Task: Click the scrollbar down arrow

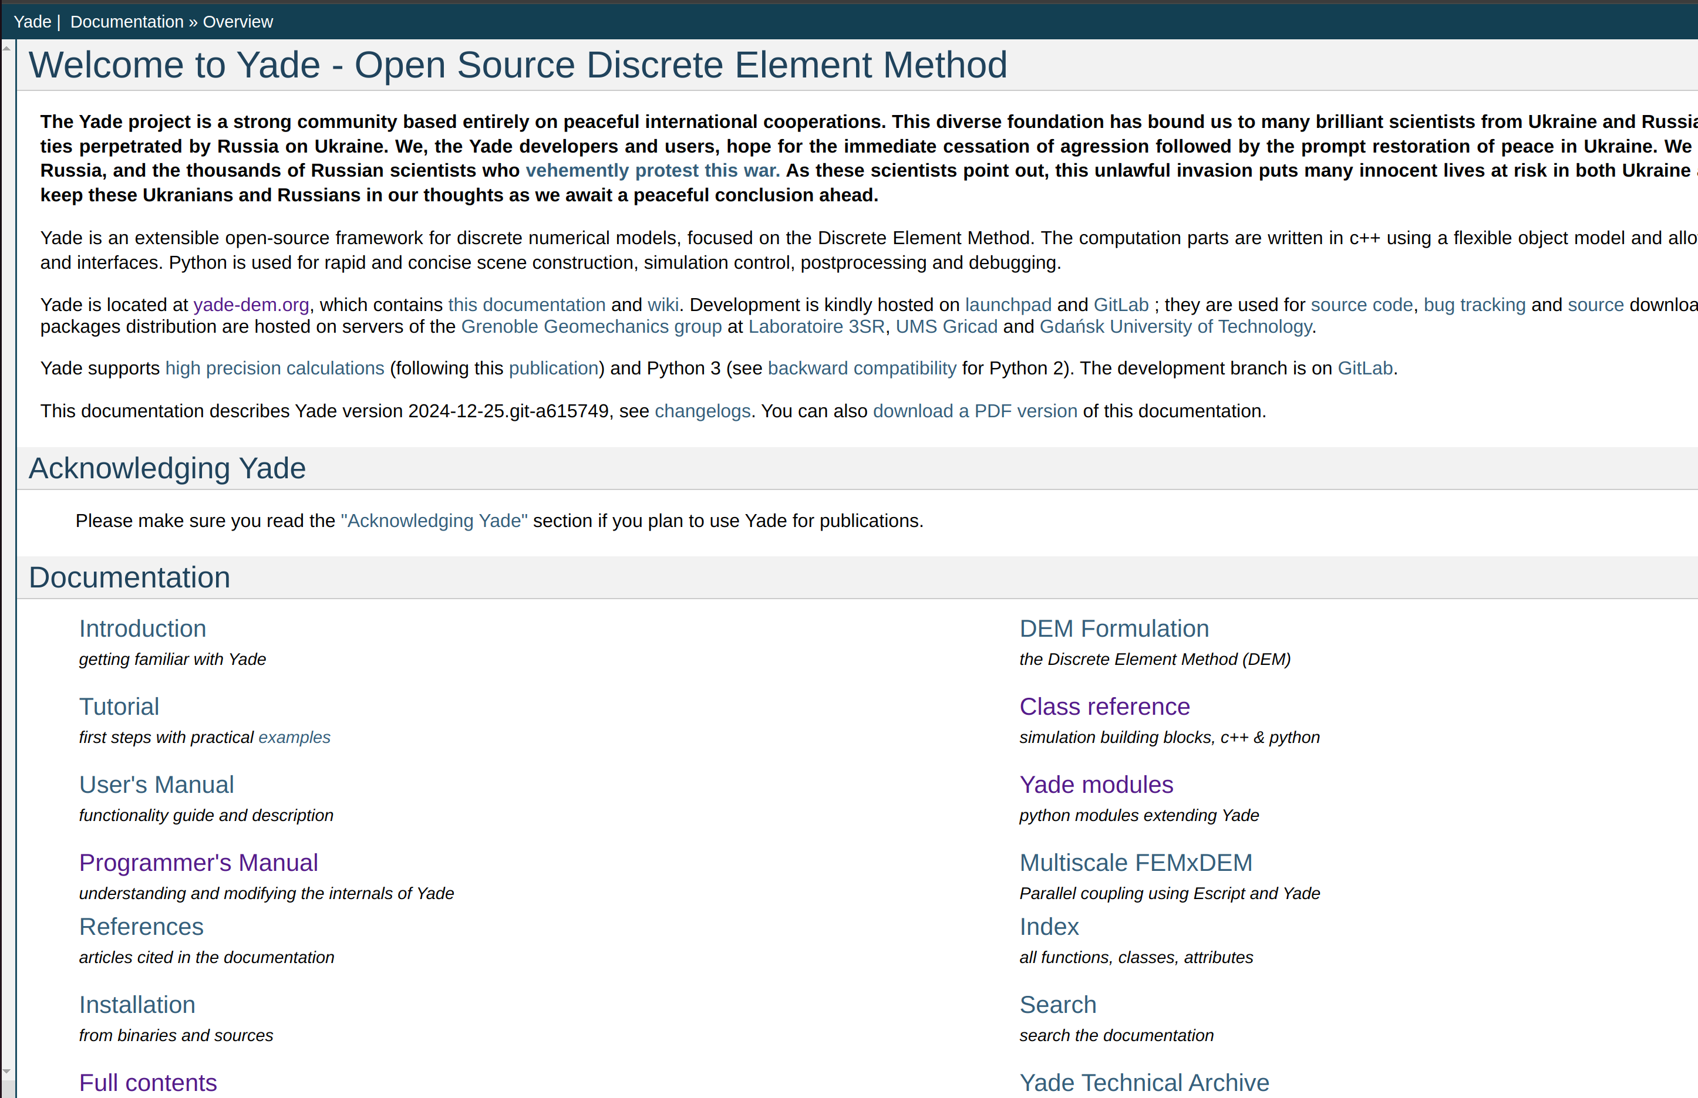Action: click(6, 1071)
